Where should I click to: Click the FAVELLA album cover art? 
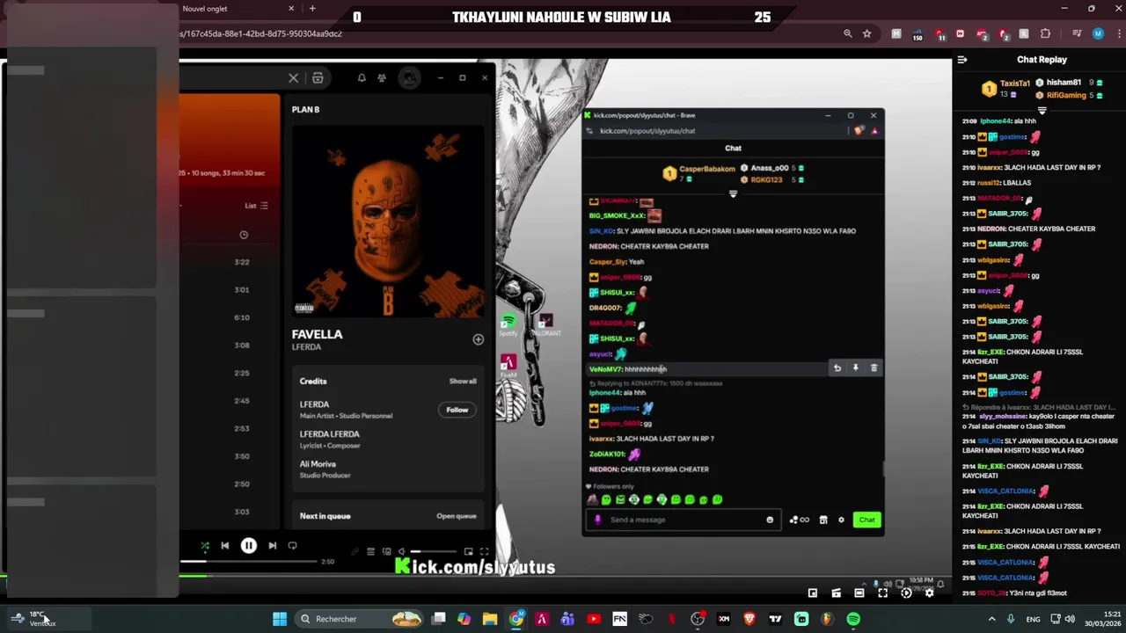(x=388, y=221)
